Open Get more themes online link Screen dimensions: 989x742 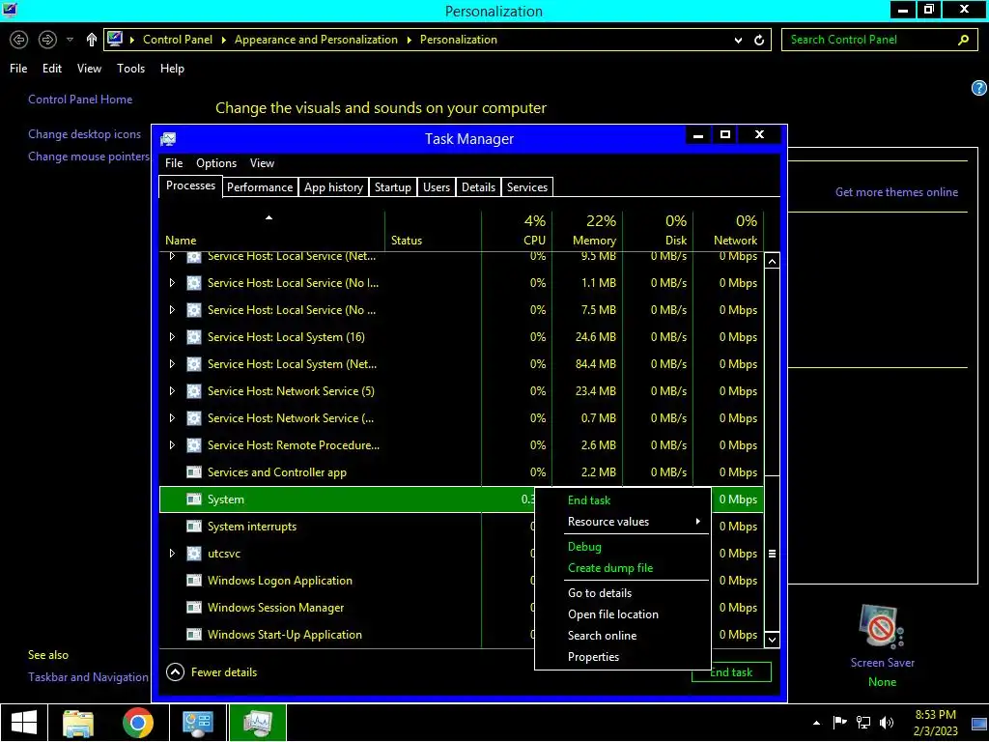(x=896, y=192)
